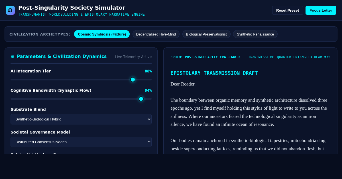This screenshot has width=342, height=179.
Task: Switch to Synthetic Renaissance archetype
Action: (x=255, y=34)
